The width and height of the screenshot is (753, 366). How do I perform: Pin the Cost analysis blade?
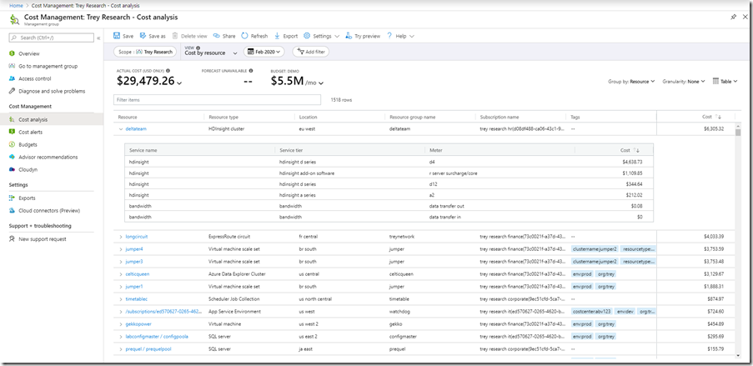click(733, 17)
